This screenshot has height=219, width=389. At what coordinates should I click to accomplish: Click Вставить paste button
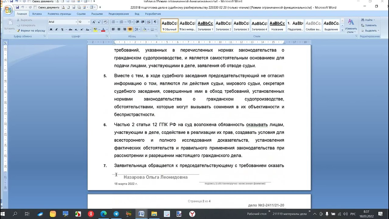coord(9,25)
